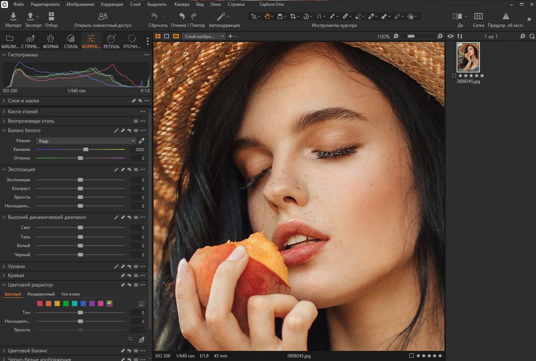Expand the Кривая panel
Viewport: 536px width, 361px height.
(16, 275)
